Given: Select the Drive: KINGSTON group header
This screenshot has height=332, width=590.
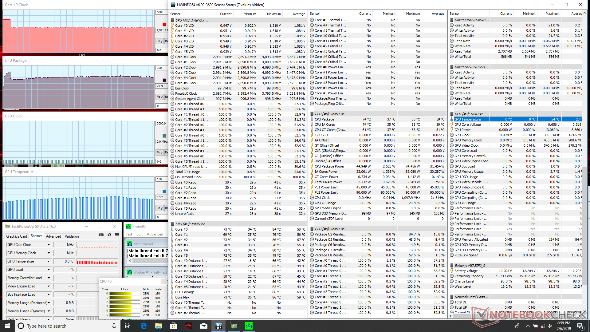Looking at the screenshot, I should (x=515, y=20).
